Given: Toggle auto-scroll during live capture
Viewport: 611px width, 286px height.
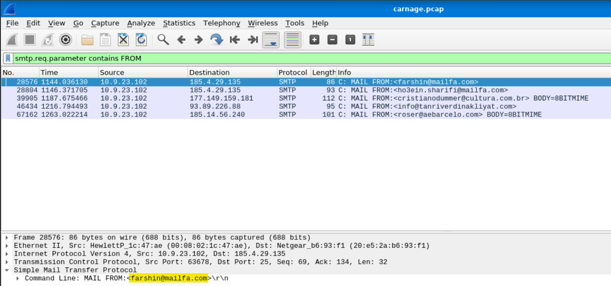Looking at the screenshot, I should point(271,40).
